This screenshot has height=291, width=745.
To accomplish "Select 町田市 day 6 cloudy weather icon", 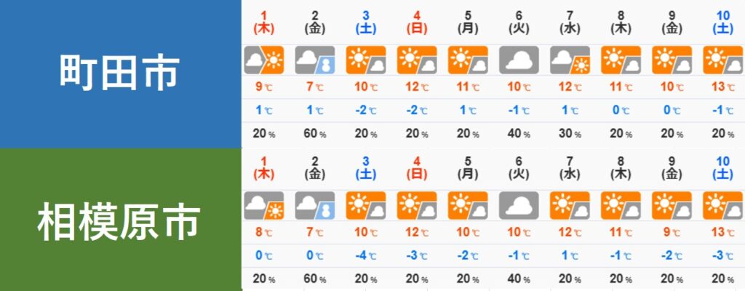I will click(519, 60).
